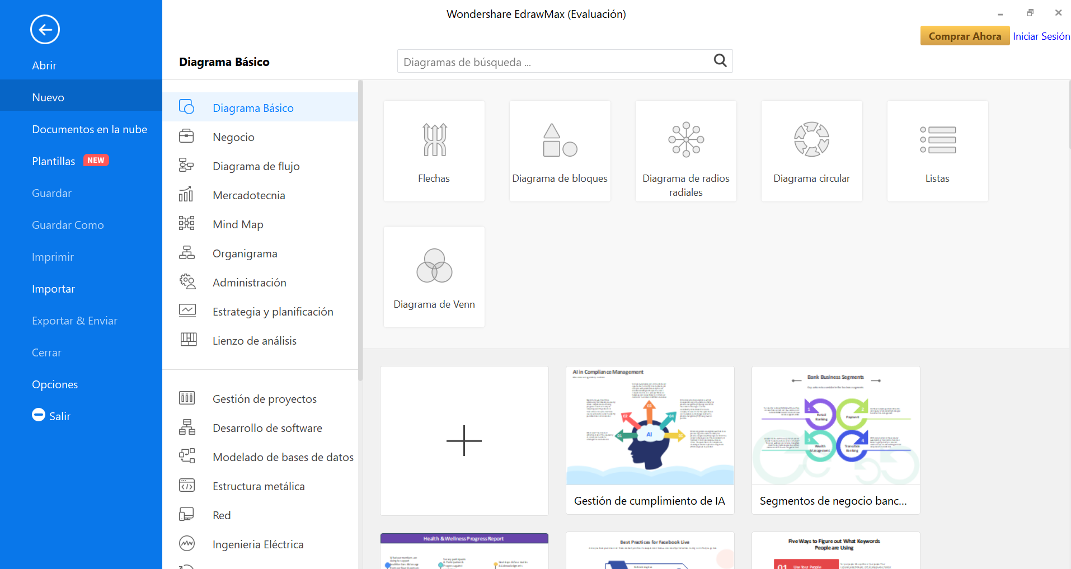Click the Red network icon
1071x569 pixels.
coord(186,514)
